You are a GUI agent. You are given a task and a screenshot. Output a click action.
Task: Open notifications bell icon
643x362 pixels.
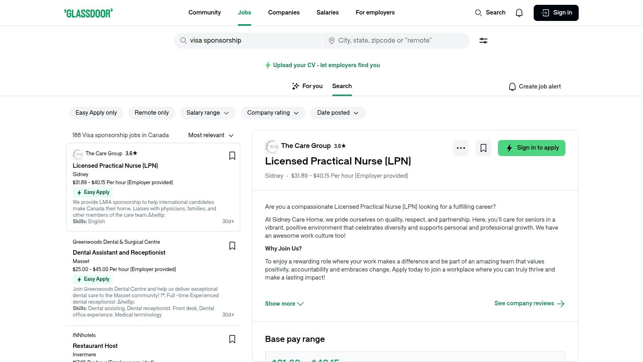(x=519, y=13)
